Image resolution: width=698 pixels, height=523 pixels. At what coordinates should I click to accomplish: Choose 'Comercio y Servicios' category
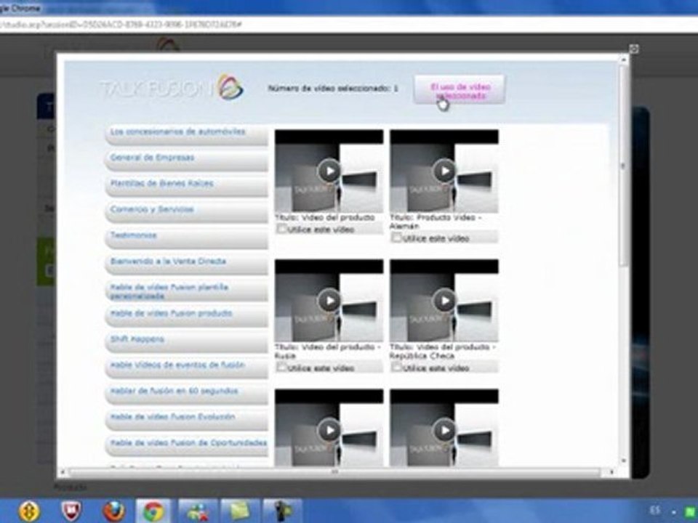pos(187,212)
